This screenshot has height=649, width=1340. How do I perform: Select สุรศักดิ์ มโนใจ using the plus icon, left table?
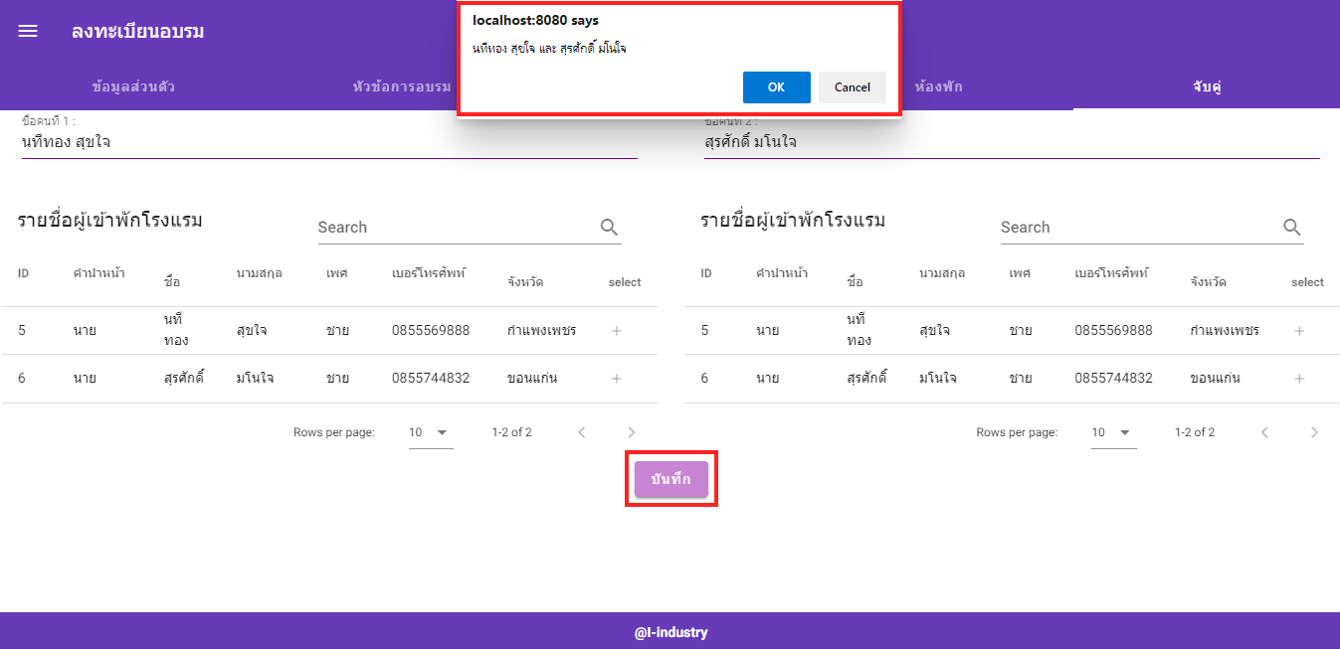click(617, 378)
